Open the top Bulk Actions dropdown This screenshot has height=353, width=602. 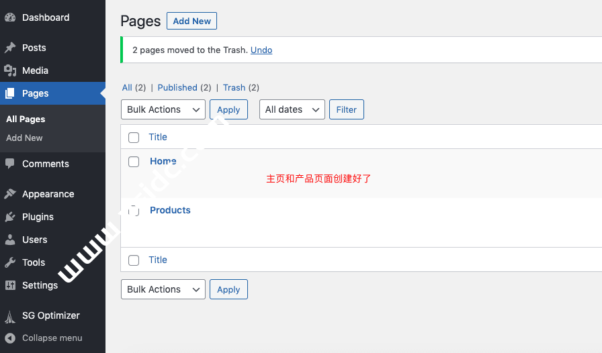[163, 109]
